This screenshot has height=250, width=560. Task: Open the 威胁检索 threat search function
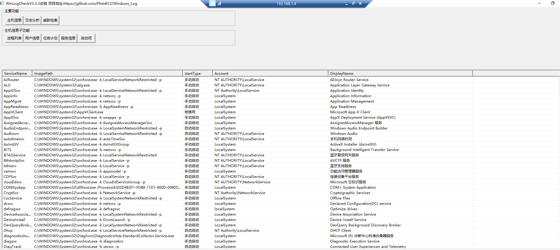pos(50,20)
